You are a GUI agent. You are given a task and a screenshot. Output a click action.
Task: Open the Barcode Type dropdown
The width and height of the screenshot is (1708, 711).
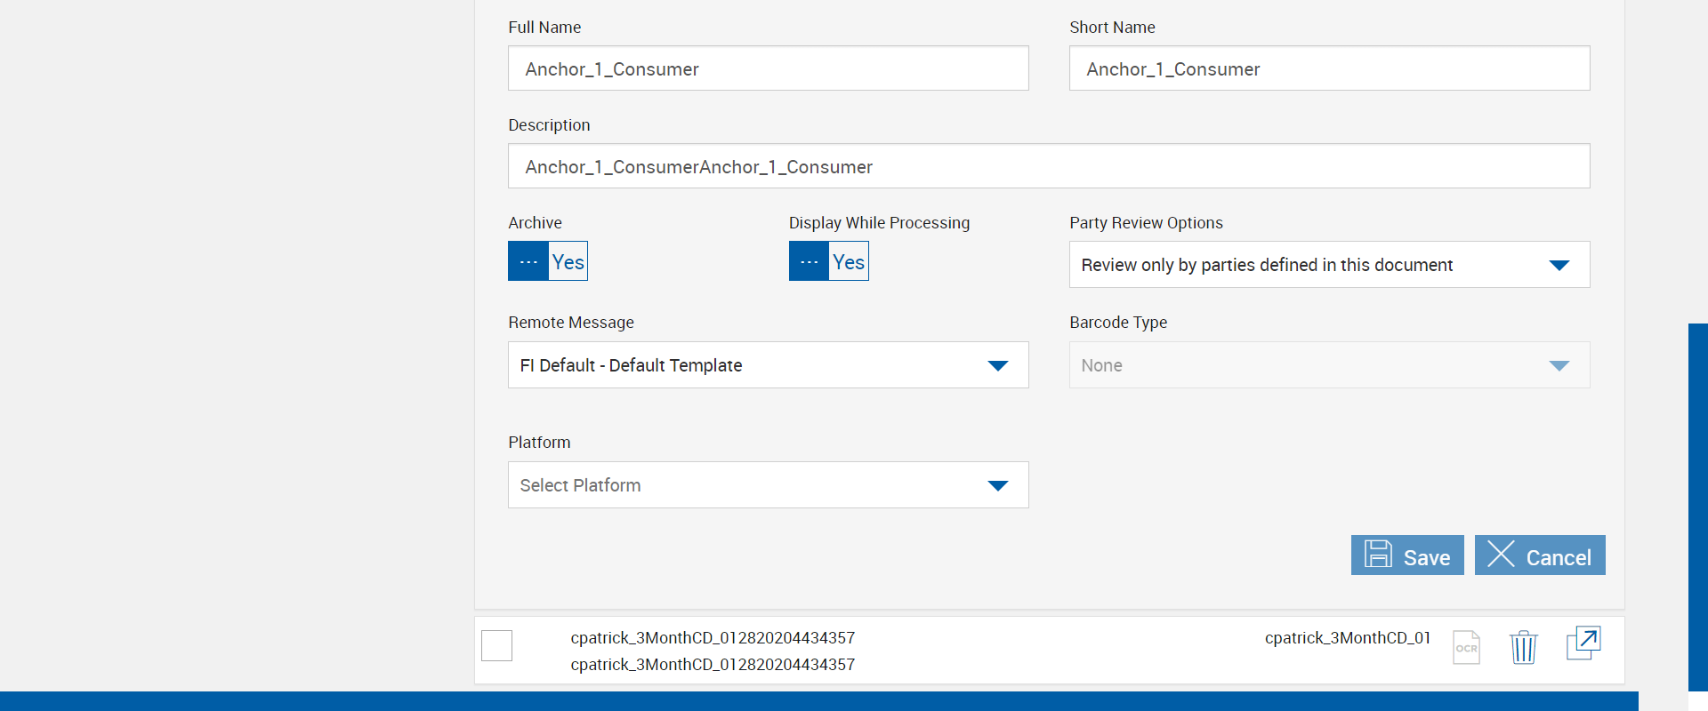pyautogui.click(x=1329, y=365)
